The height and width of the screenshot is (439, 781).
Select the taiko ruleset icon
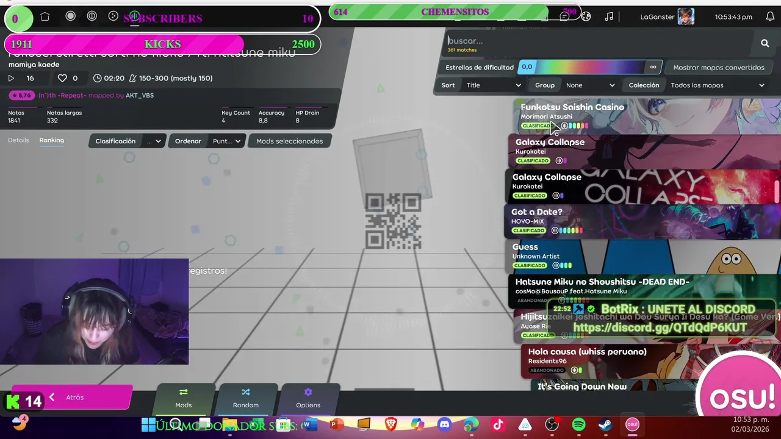pyautogui.click(x=92, y=16)
